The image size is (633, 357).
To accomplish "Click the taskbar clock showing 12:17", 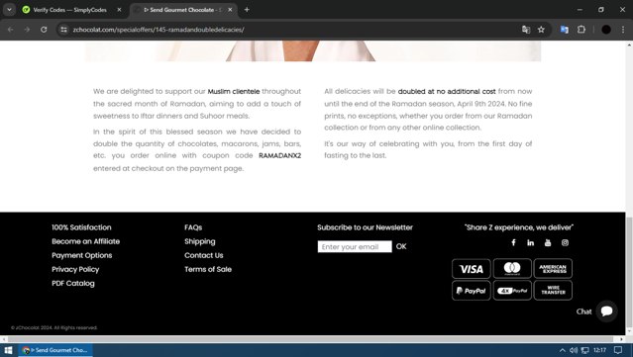I will pos(600,350).
